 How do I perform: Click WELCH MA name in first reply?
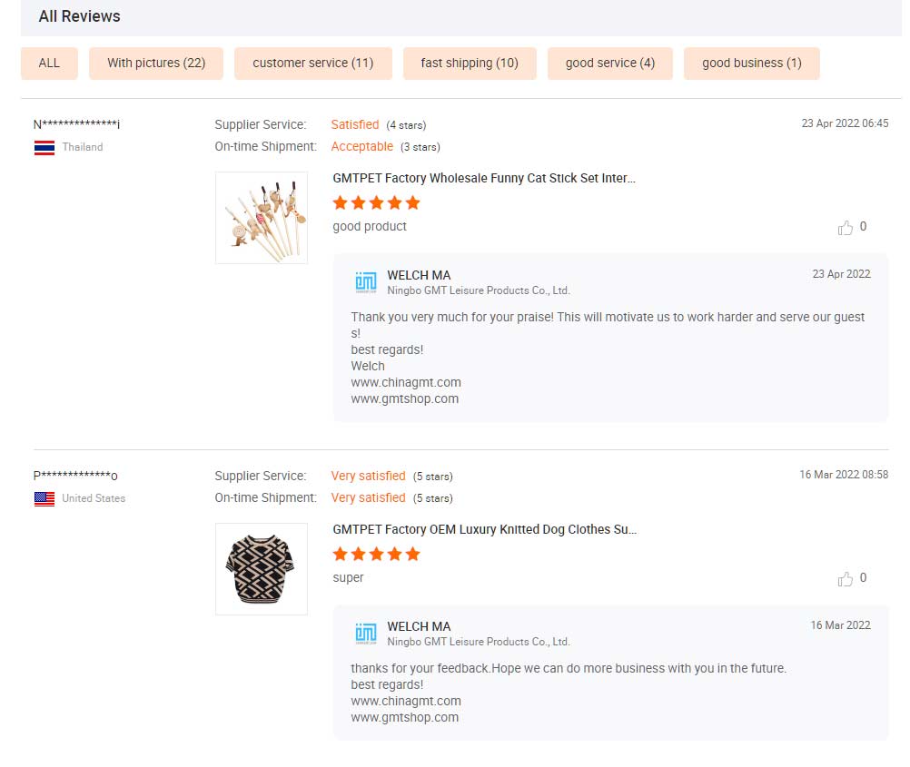(419, 275)
